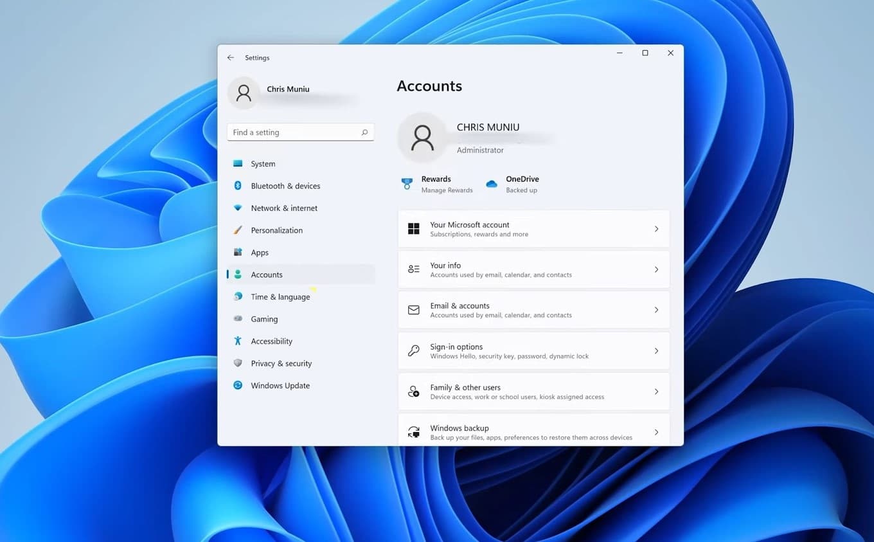Open Bluetooth & devices via its icon
The height and width of the screenshot is (542, 874).
point(238,186)
